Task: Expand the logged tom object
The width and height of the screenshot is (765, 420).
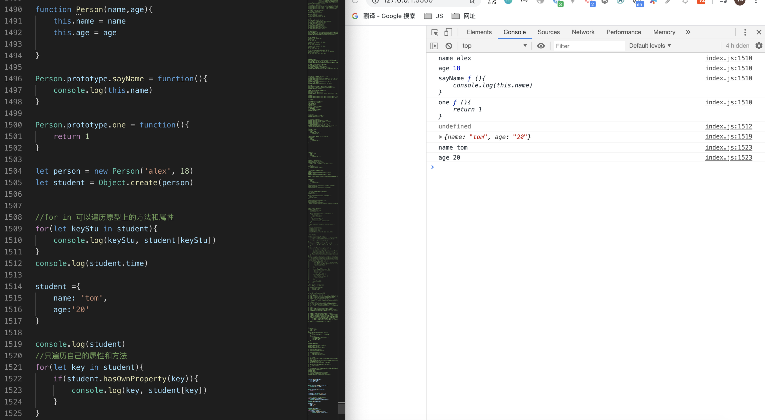Action: 440,137
